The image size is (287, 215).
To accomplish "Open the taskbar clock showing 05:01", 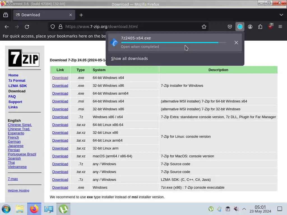I will click(x=260, y=209).
